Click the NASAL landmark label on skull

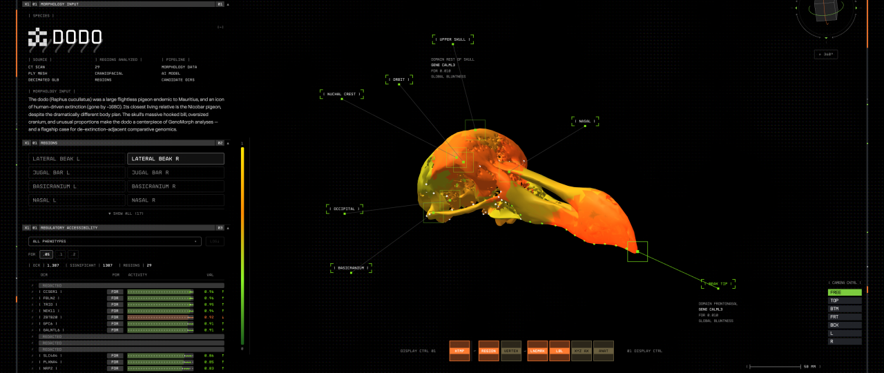tap(585, 121)
